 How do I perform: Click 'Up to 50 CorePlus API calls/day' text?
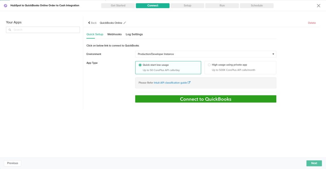[161, 70]
